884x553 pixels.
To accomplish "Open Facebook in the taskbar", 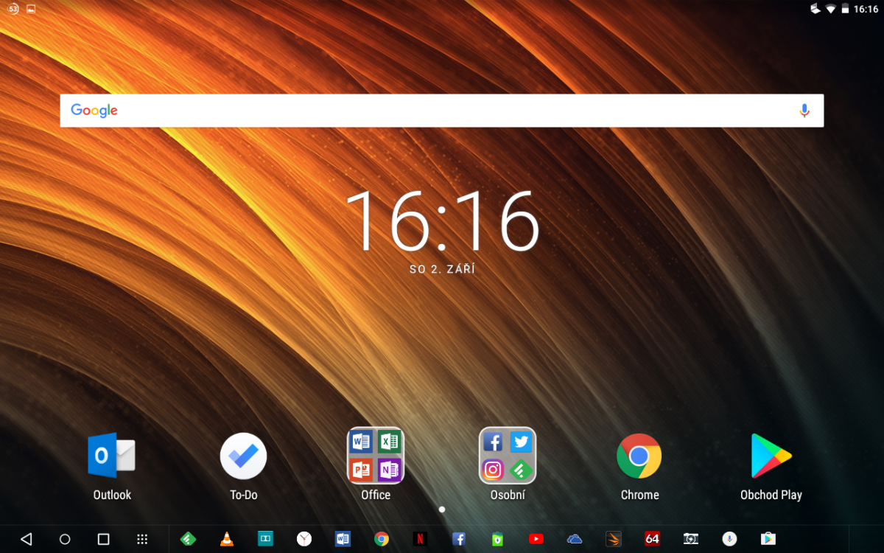I will click(459, 539).
